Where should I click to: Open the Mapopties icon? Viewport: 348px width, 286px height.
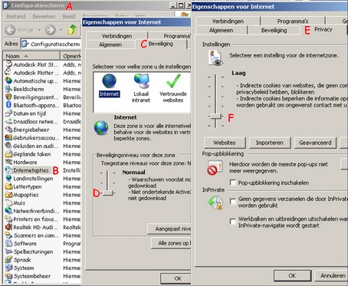[x=9, y=195]
